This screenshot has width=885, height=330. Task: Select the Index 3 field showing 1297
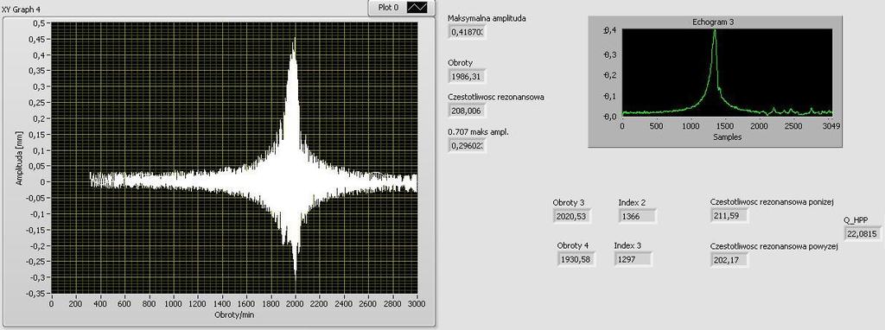[634, 259]
